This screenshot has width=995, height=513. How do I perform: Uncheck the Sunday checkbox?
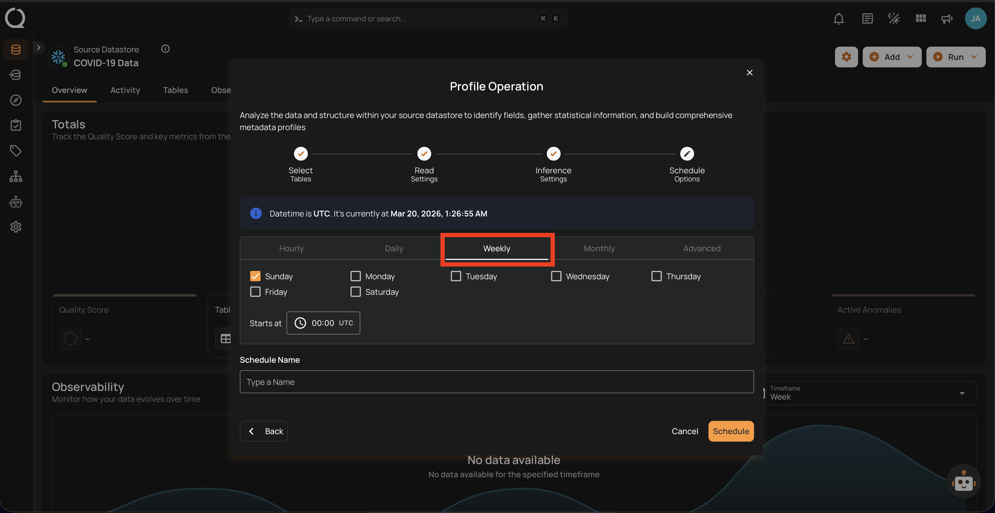tap(255, 276)
